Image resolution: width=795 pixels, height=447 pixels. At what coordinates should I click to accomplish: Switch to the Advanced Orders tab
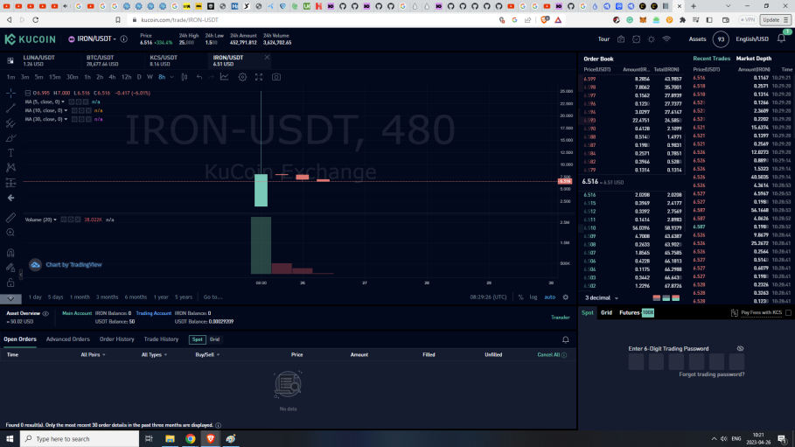(x=67, y=339)
